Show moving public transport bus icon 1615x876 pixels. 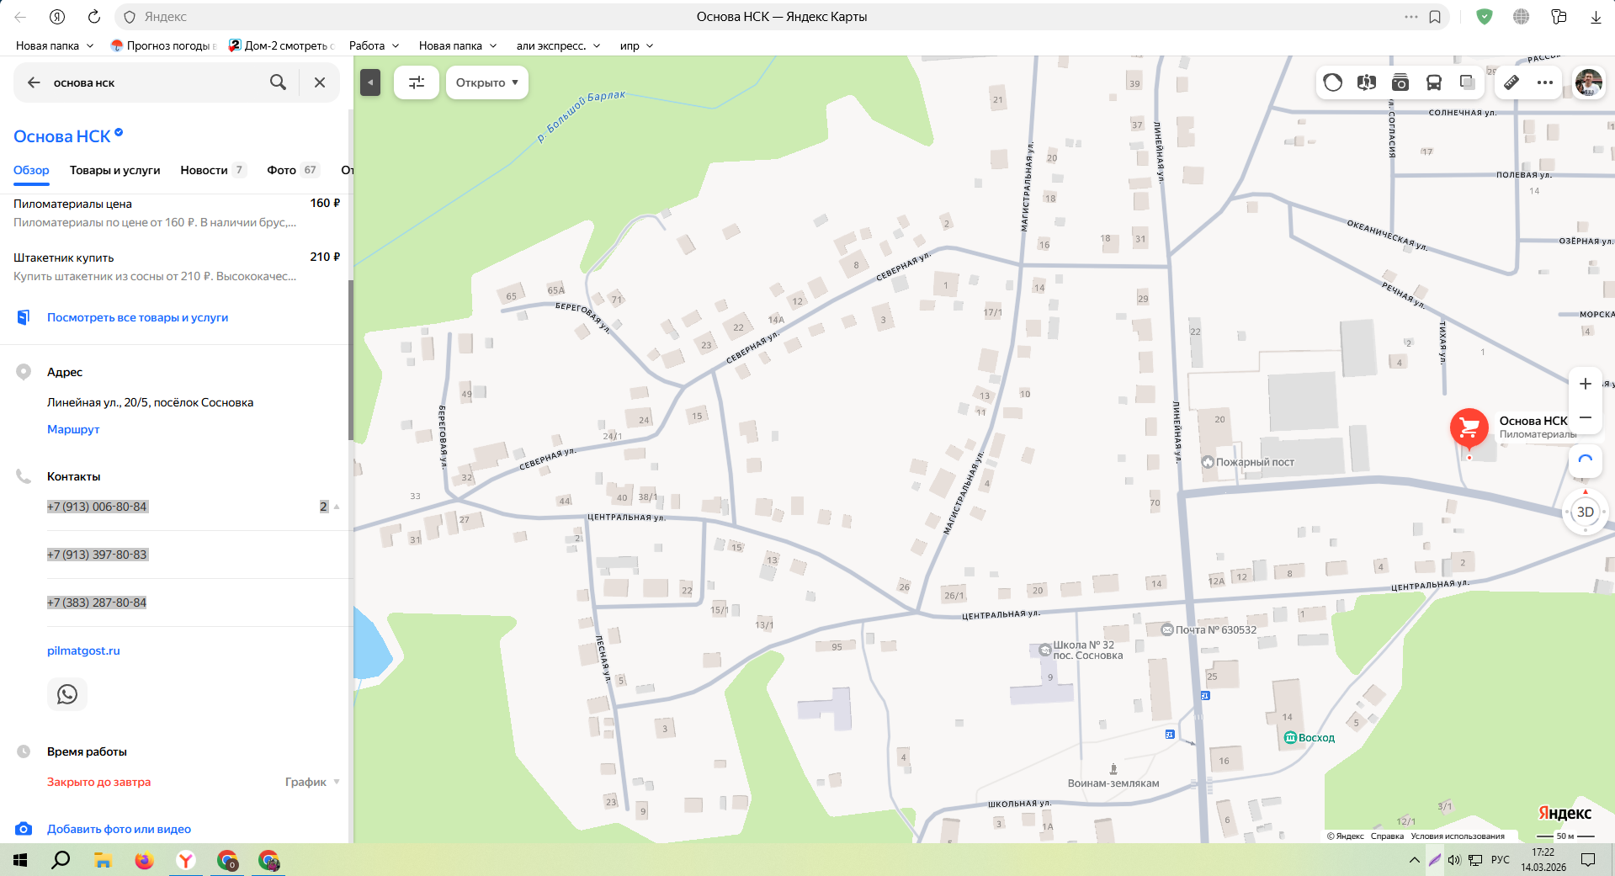coord(1434,82)
